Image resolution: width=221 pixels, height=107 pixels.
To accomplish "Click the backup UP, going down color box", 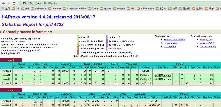I will pos(107,41).
